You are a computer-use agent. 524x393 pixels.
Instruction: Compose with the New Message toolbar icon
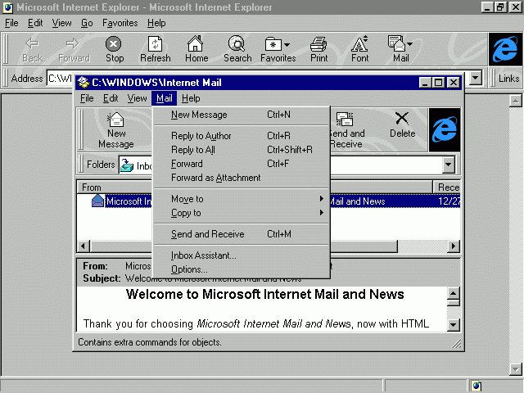tap(116, 130)
